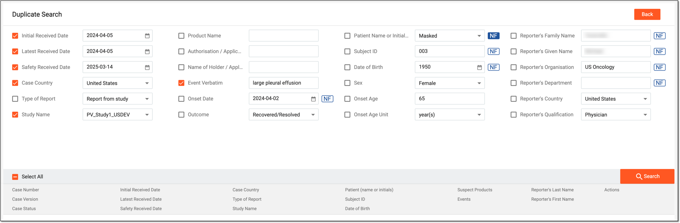Tick Reporter's Qualification checkbox
Viewport: 680px width, 223px height.
coord(514,114)
